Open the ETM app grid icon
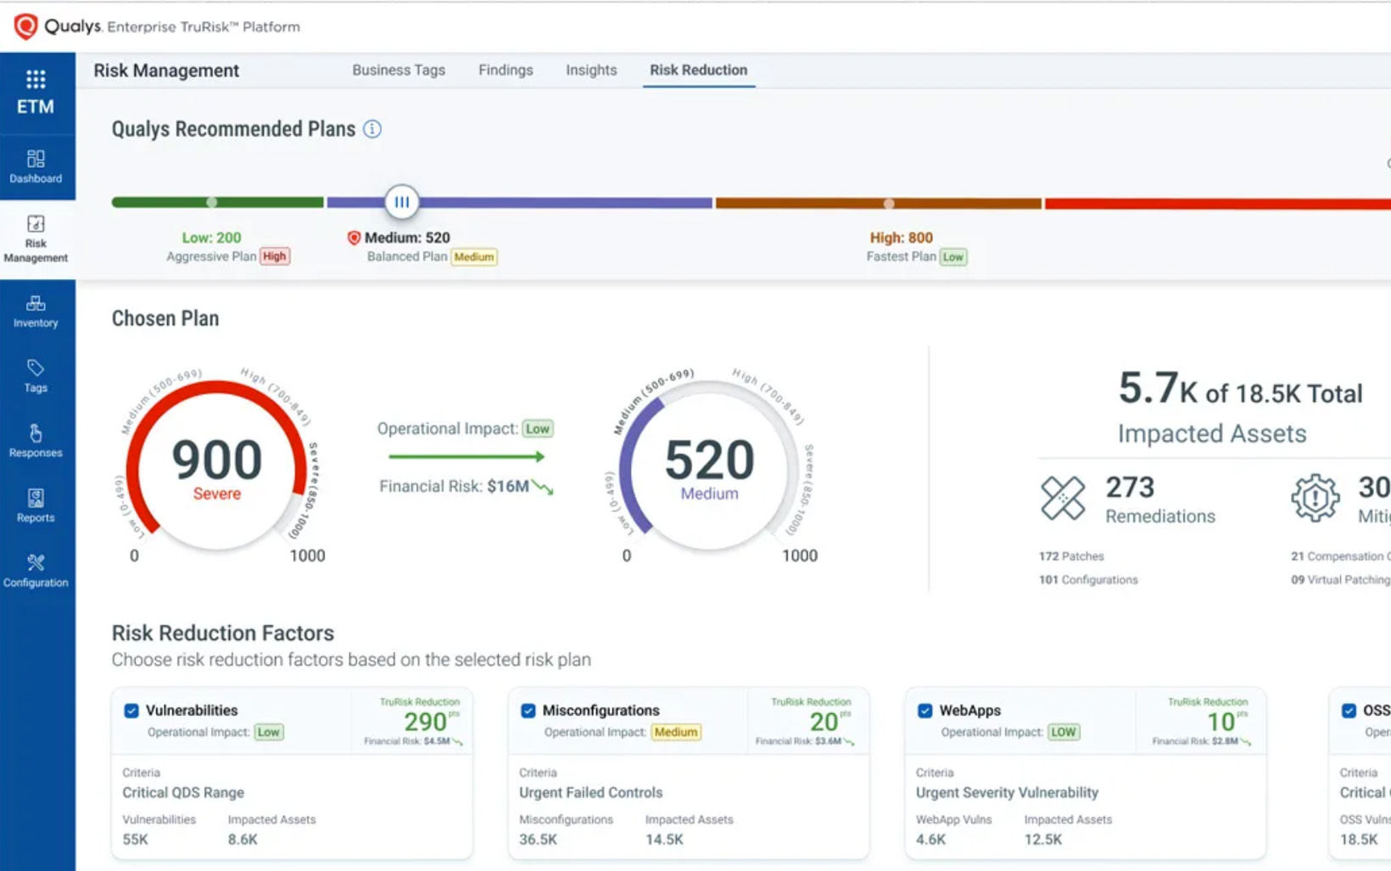Screen dimensions: 1391x871 click(36, 80)
